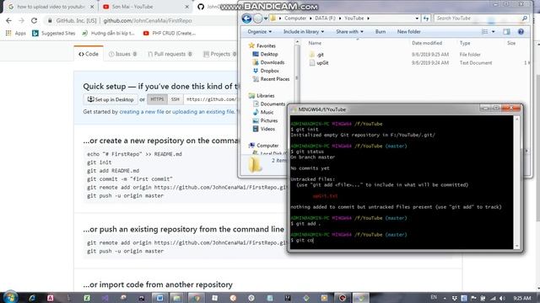This screenshot has height=303, width=540.
Task: Open the Issues tab in GitHub
Action: click(122, 54)
